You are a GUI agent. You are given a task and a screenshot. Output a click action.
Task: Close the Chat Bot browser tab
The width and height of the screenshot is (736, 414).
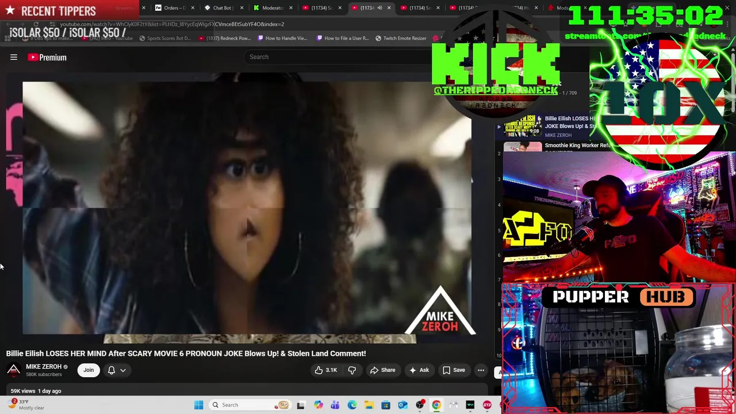[x=242, y=8]
